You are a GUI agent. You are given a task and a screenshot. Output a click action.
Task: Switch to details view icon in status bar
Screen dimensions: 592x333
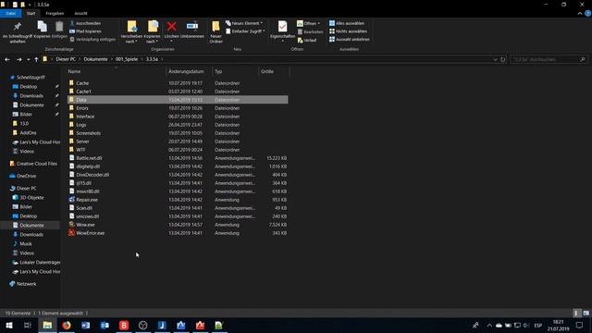coord(576,313)
